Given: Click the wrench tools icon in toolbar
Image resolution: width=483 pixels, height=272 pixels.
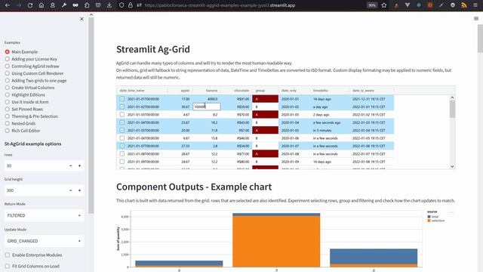Looking at the screenshot, I should coord(63,5).
